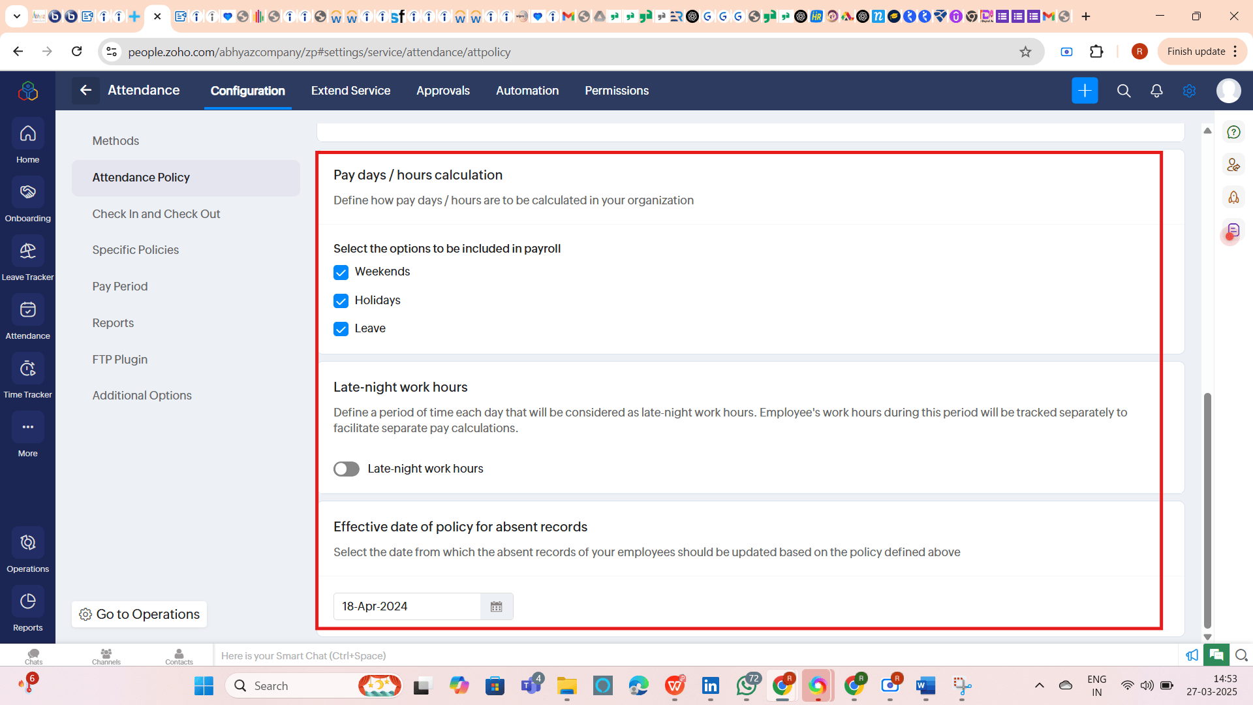
Task: Expand the browser tab search dropdown
Action: (16, 16)
